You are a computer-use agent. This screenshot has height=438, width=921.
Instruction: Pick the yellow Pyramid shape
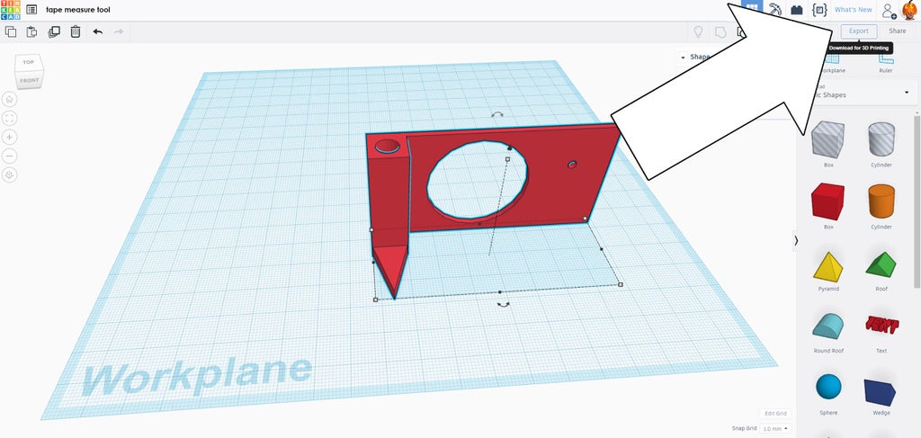tap(827, 268)
